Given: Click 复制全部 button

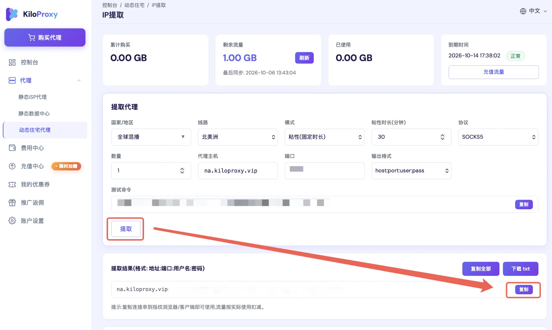Looking at the screenshot, I should coord(481,269).
